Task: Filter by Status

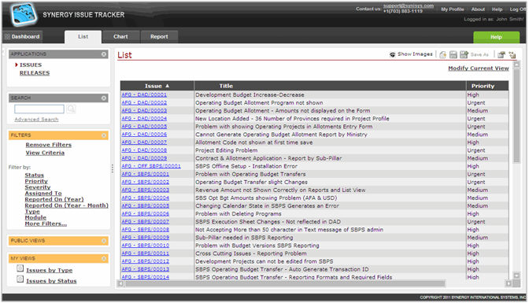Action: [x=35, y=175]
